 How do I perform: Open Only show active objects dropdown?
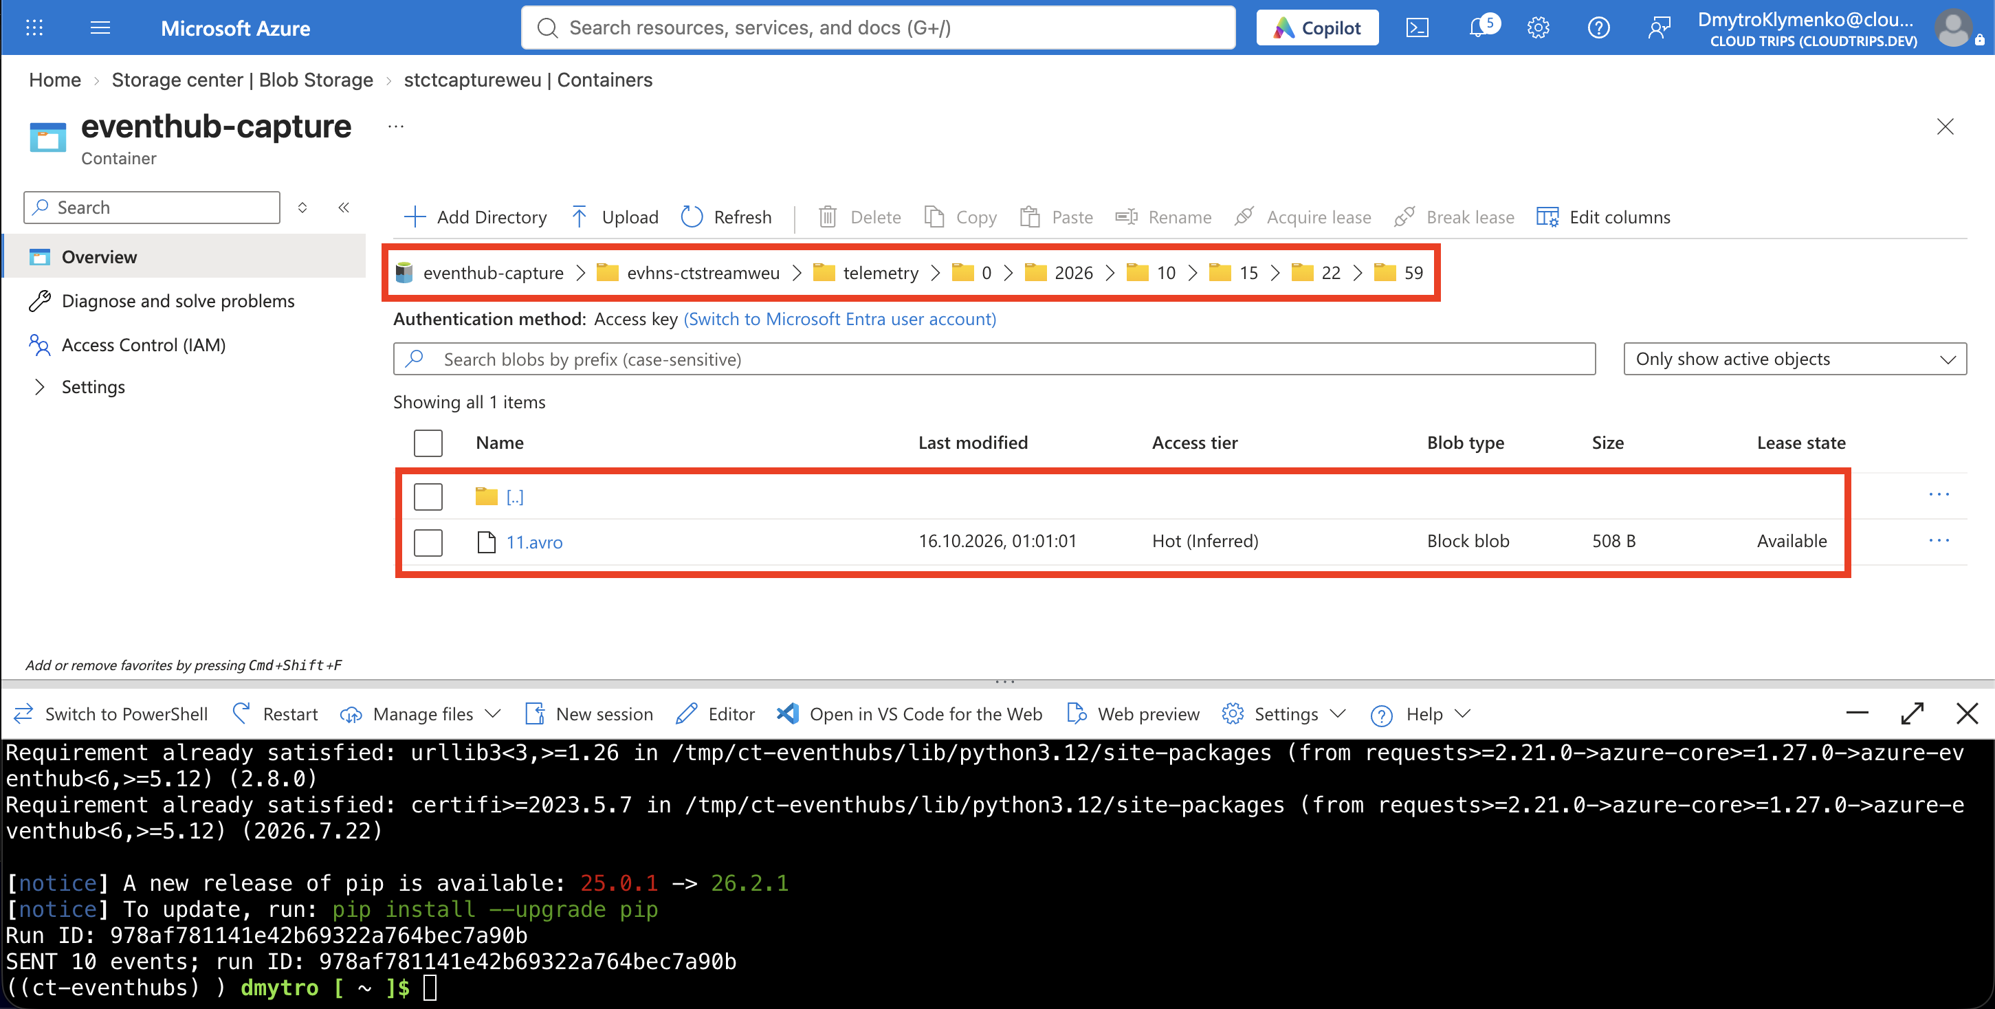[x=1794, y=359]
